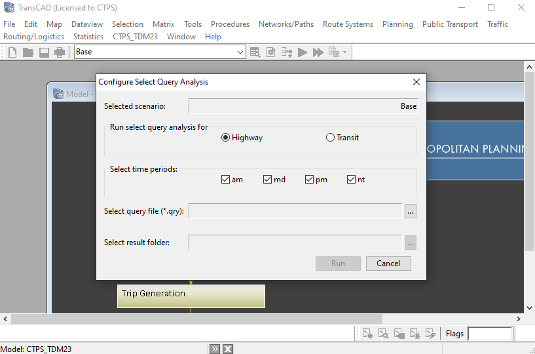Click the open folder toolbar icon
Viewport: 535px width, 354px height.
pos(28,52)
